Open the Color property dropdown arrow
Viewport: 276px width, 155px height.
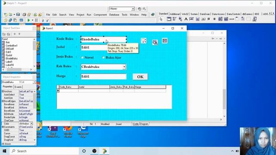coord(31,124)
